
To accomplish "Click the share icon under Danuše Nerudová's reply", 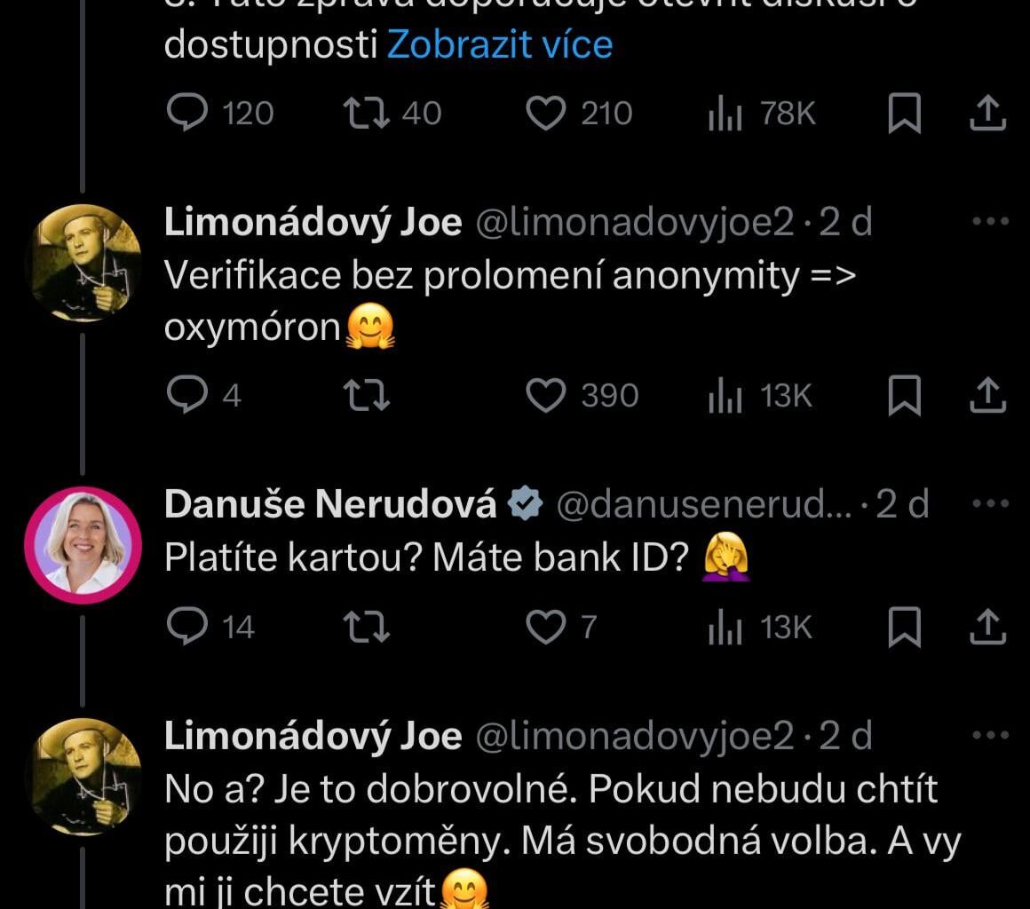I will [987, 628].
